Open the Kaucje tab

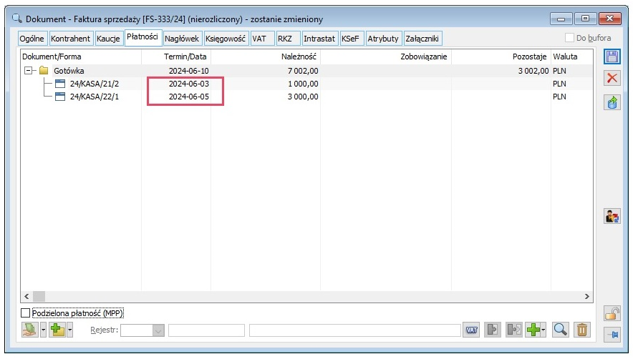pyautogui.click(x=108, y=39)
